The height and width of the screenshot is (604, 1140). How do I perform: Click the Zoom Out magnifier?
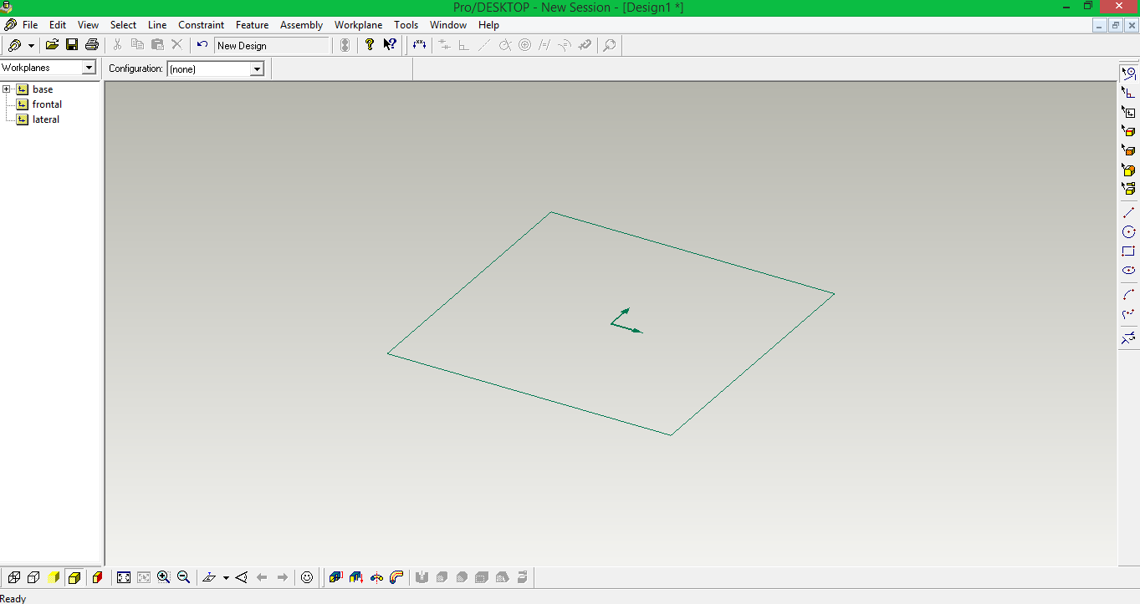coord(184,577)
